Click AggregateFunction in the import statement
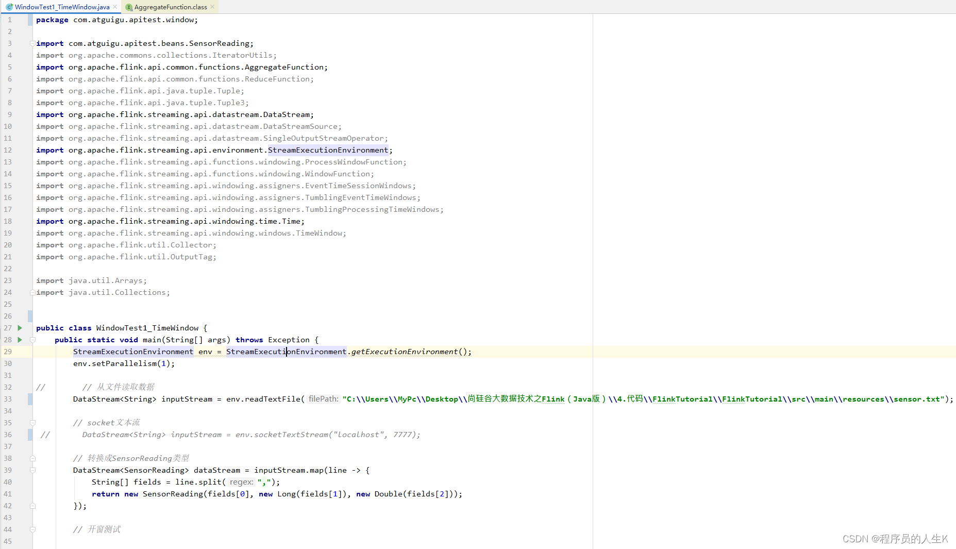The height and width of the screenshot is (549, 956). tap(284, 67)
